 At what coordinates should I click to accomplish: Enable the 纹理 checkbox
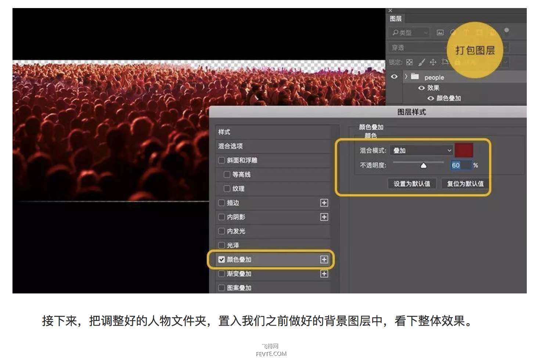[227, 189]
